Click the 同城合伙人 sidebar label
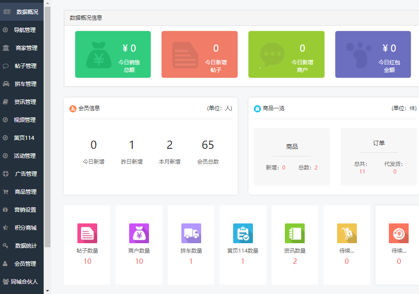Screen dimensions: 419x294 pyautogui.click(x=24, y=281)
